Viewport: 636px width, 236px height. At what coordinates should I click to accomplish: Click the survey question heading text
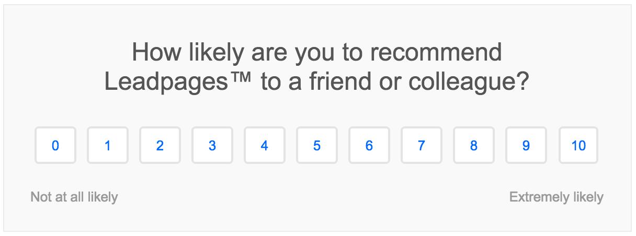317,67
